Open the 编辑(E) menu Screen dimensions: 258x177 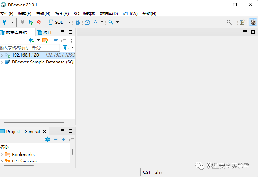pyautogui.click(x=25, y=14)
